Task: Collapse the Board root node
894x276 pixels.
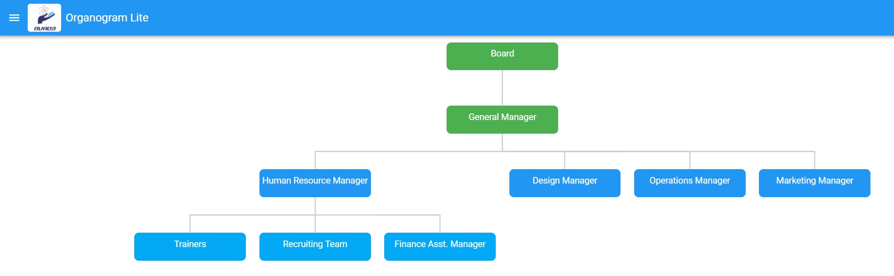Action: point(502,56)
